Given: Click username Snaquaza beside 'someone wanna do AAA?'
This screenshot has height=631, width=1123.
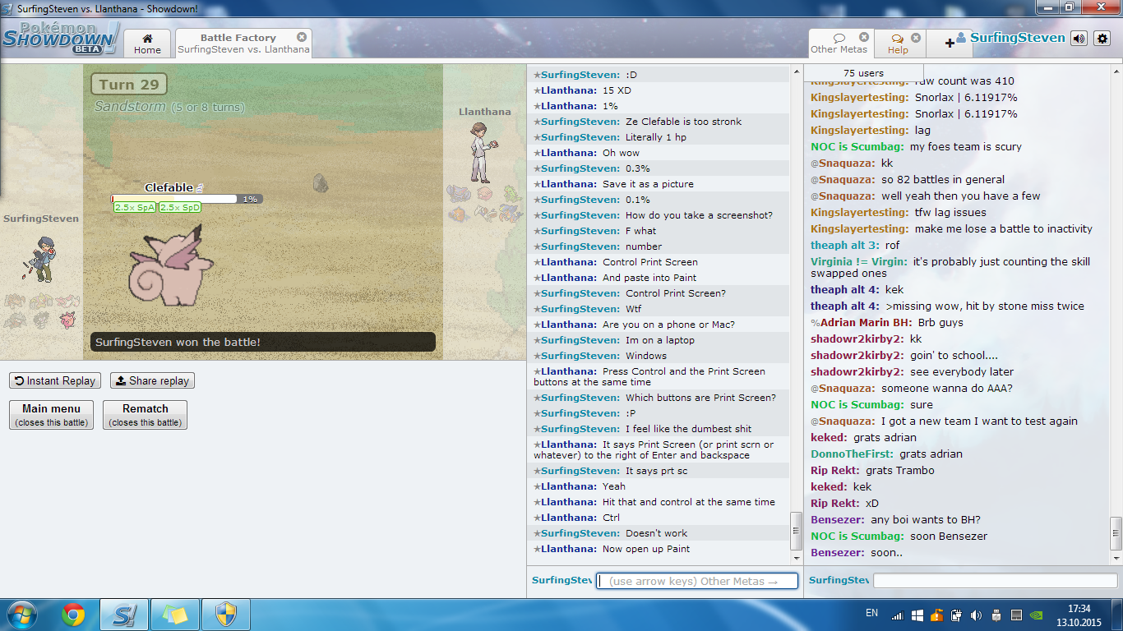Looking at the screenshot, I should (x=847, y=389).
